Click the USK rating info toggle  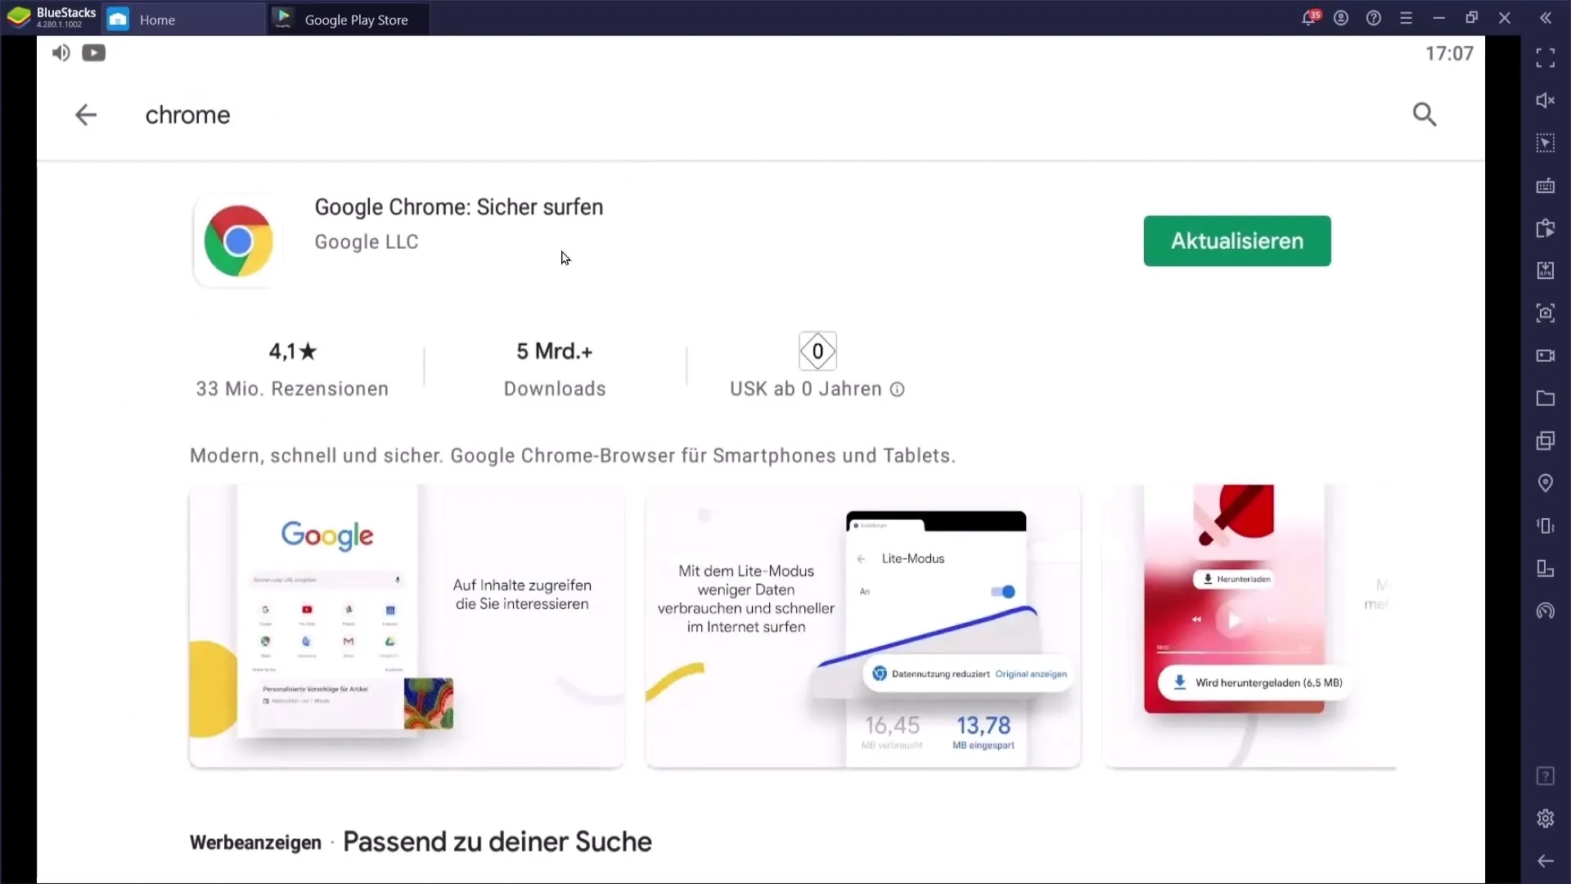[897, 389]
